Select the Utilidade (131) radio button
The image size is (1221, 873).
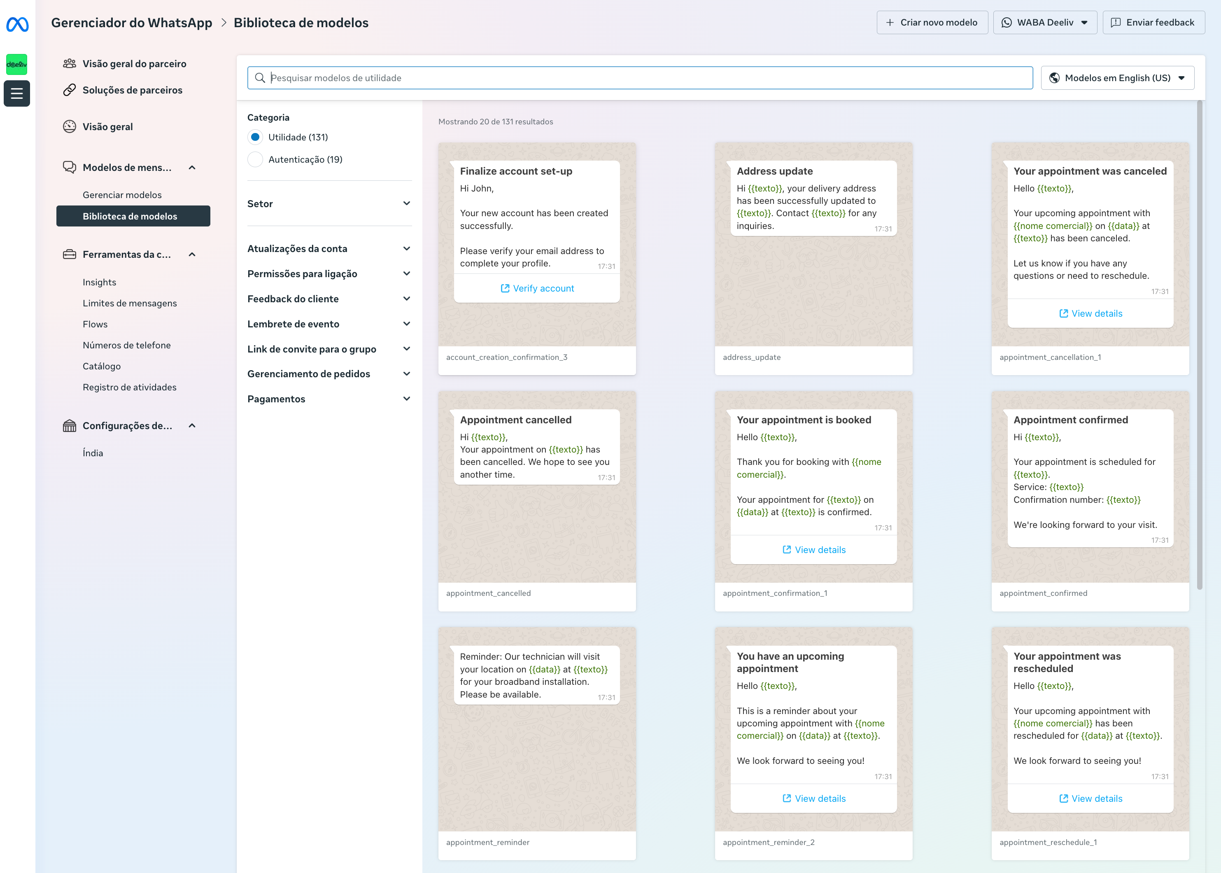pyautogui.click(x=255, y=137)
